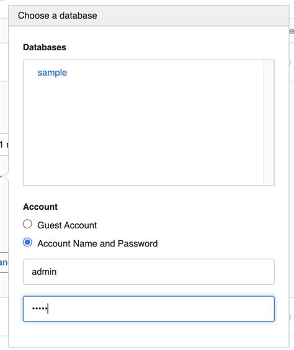
Task: Click the Choose a database header bar
Action: [x=149, y=16]
